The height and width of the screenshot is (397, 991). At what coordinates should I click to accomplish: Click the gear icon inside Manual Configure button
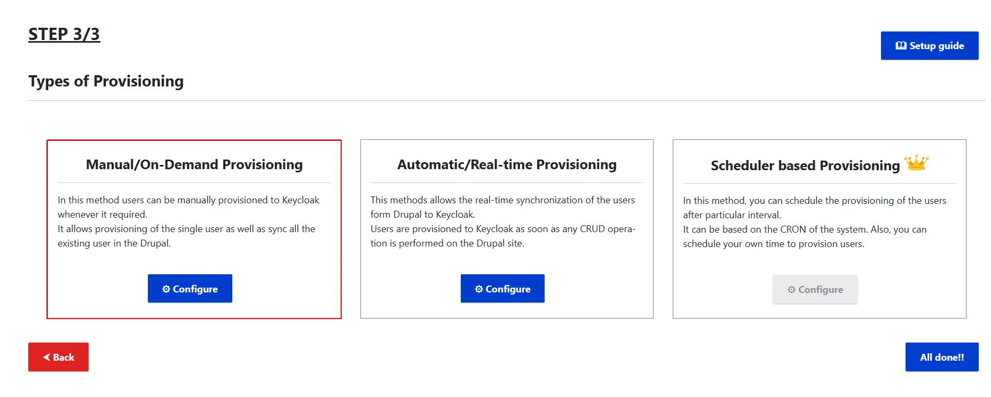point(166,289)
